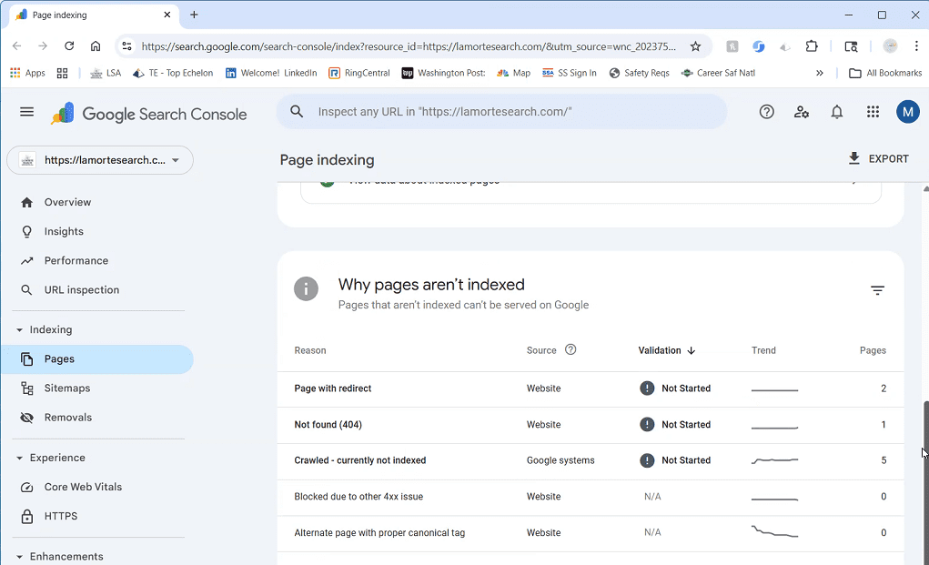Click the info icon beside Why pages aren't indexed
This screenshot has height=565, width=929.
click(x=306, y=289)
